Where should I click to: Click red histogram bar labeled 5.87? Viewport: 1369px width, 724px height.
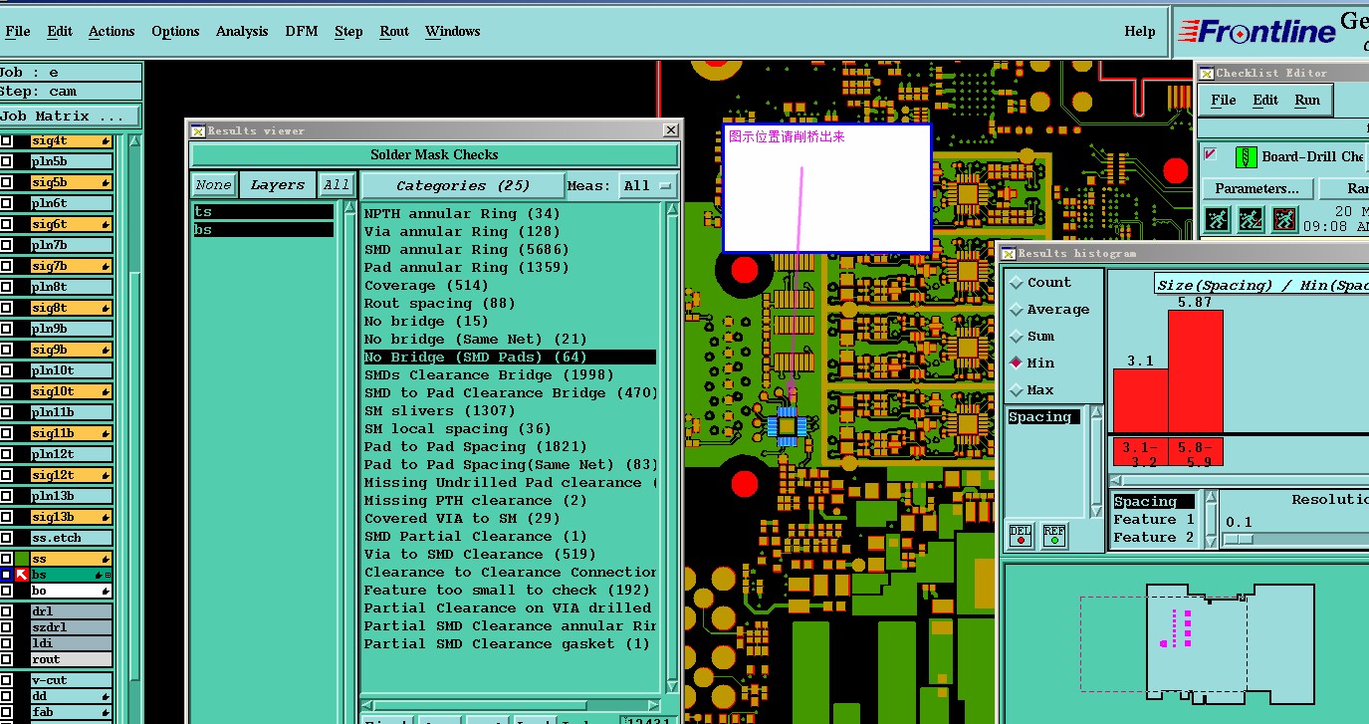click(x=1195, y=371)
